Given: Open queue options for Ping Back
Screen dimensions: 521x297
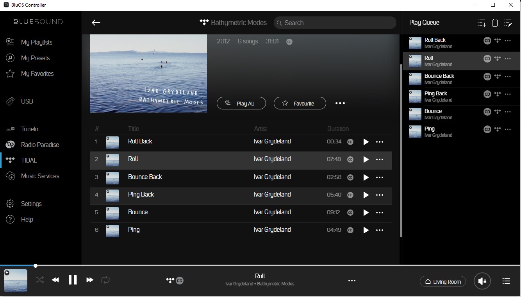Looking at the screenshot, I should click(508, 94).
